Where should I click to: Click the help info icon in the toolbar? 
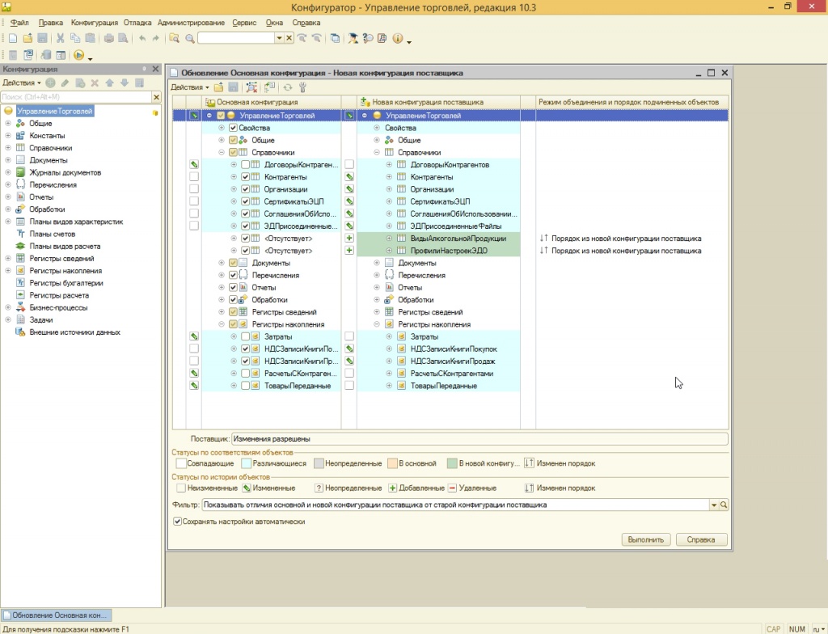(397, 39)
